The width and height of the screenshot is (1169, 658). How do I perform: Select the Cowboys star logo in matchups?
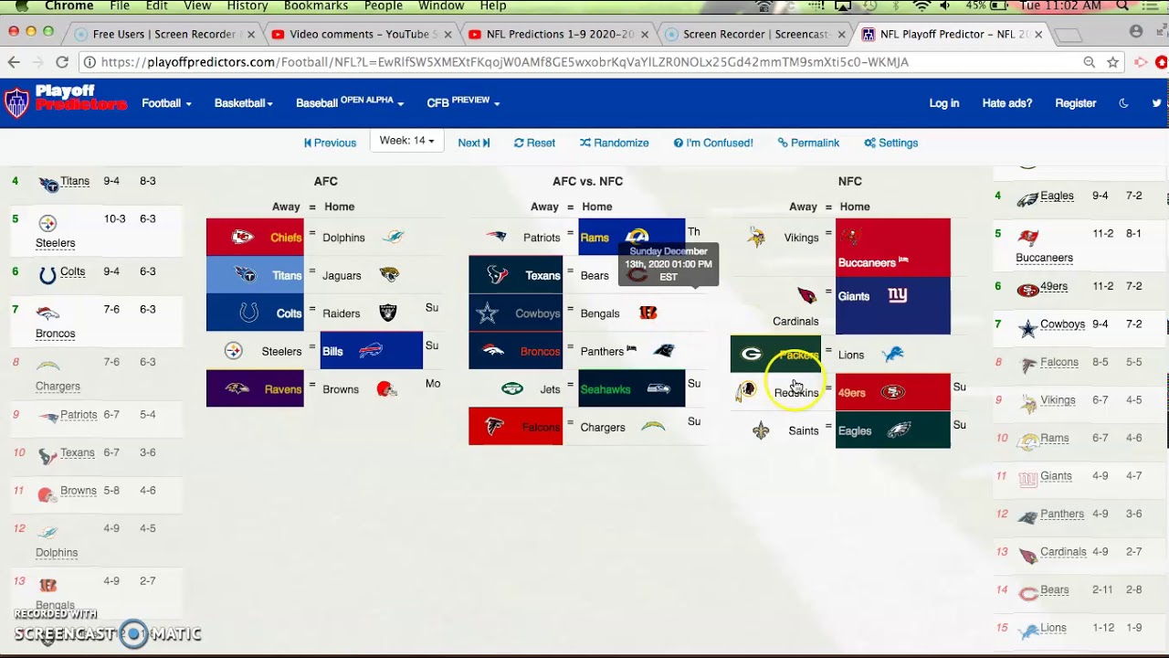click(489, 313)
